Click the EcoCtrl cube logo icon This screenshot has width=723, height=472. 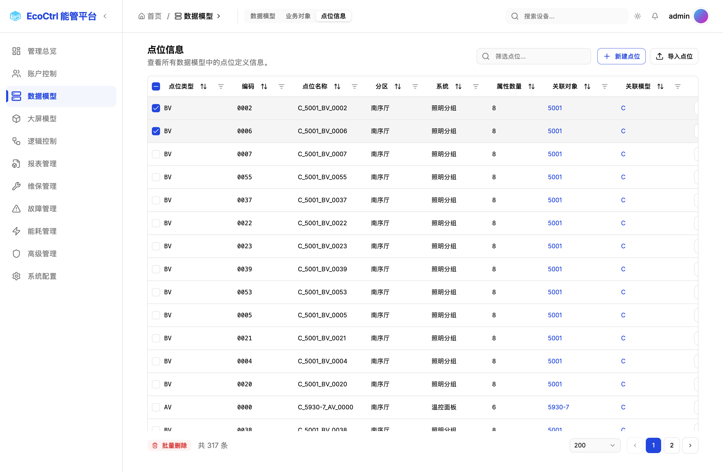pyautogui.click(x=15, y=16)
